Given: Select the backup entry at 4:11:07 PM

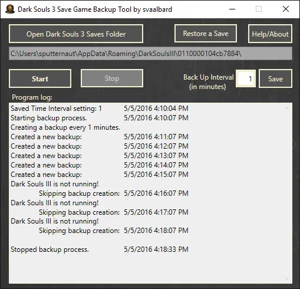Looking at the screenshot, I should tap(100, 137).
